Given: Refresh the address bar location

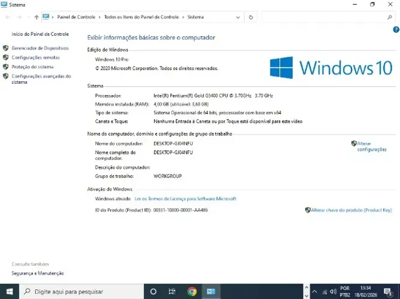Looking at the screenshot, I should tap(251, 17).
